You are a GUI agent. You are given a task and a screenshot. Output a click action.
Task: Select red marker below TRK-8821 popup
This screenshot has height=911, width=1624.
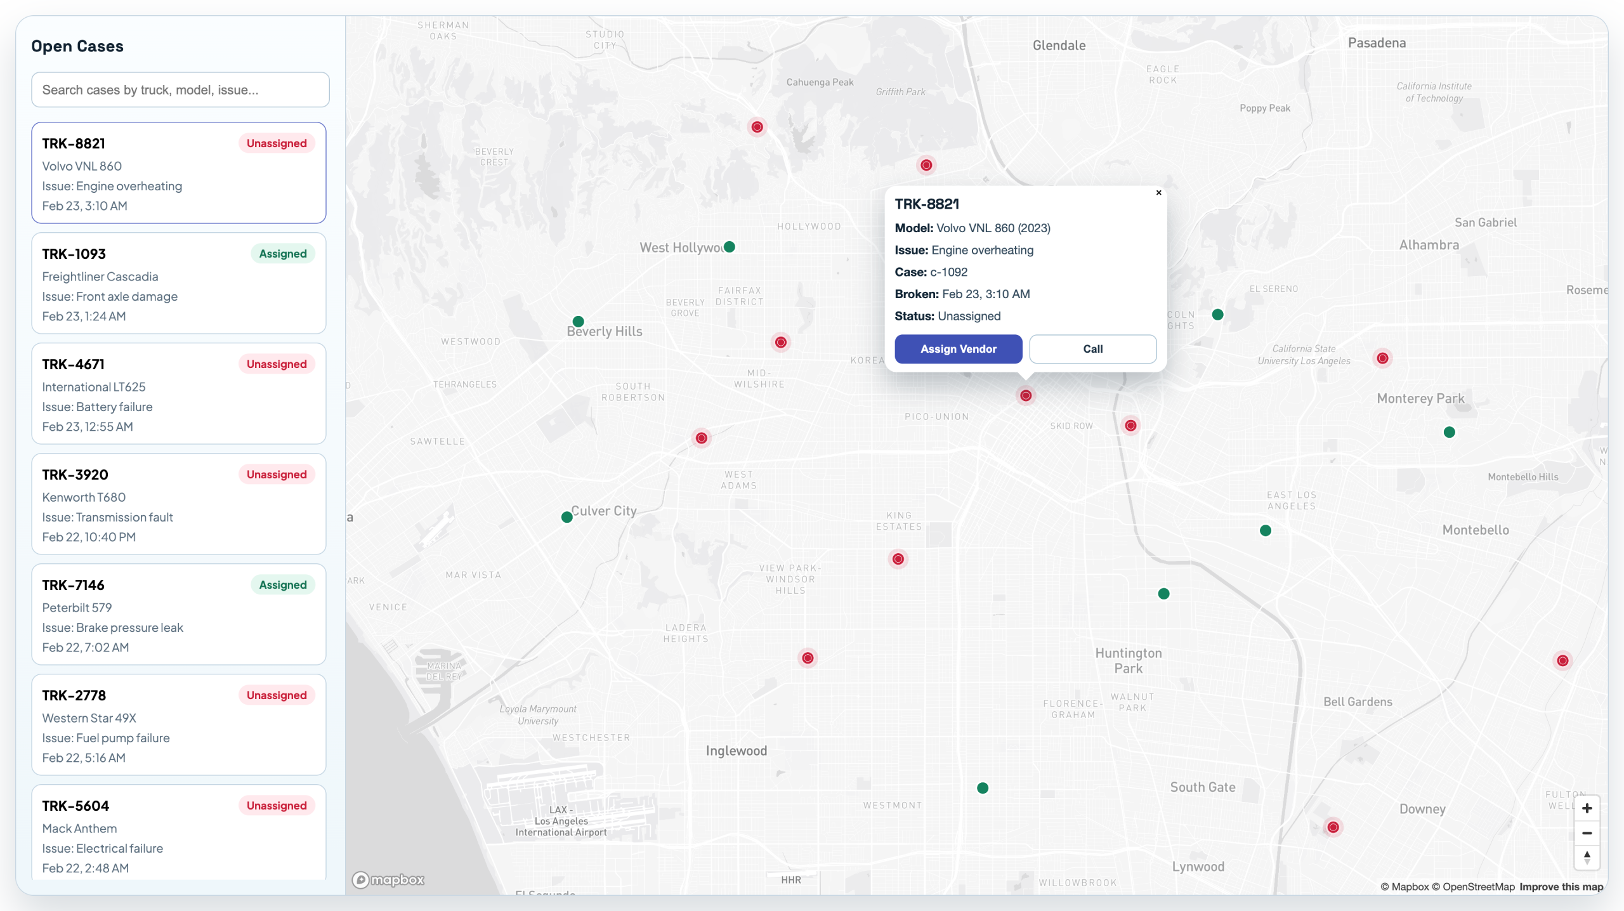point(1026,396)
